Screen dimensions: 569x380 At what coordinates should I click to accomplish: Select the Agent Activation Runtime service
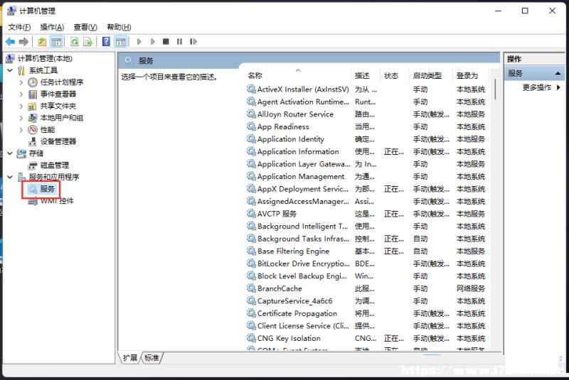point(303,102)
